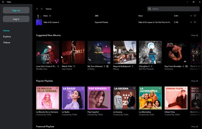Show more Popular Playlists with right chevron
The height and width of the screenshot is (129, 202).
pyautogui.click(x=197, y=98)
